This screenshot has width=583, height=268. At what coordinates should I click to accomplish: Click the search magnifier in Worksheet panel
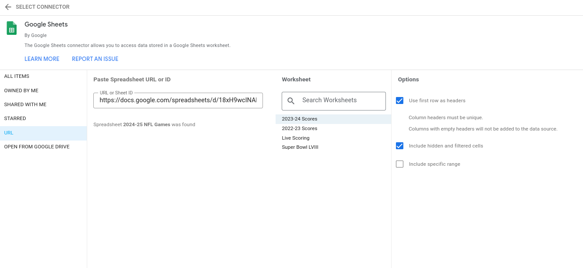pos(291,100)
